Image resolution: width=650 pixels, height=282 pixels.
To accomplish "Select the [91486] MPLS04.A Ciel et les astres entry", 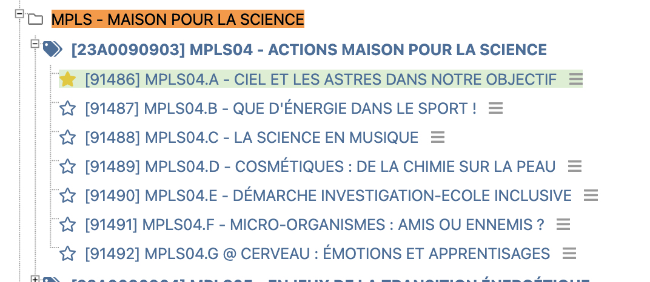I will (321, 79).
